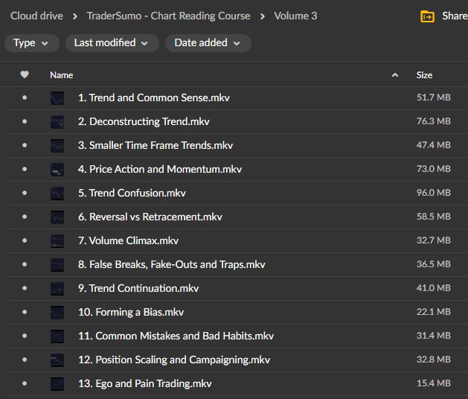Sort files by the Size column header
468x399 pixels.
[424, 75]
